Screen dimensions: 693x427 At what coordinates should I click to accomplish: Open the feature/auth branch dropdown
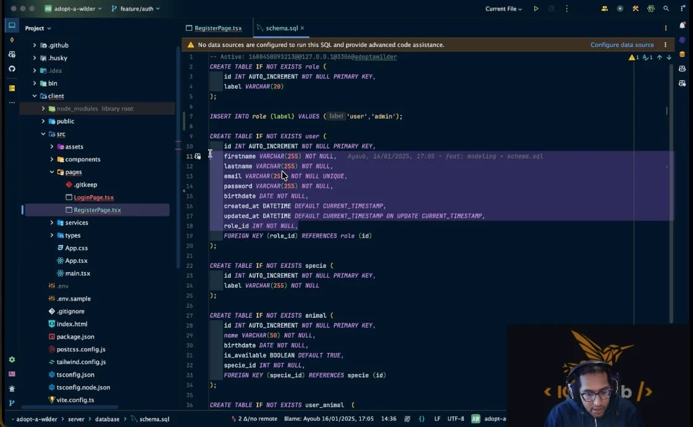click(136, 9)
